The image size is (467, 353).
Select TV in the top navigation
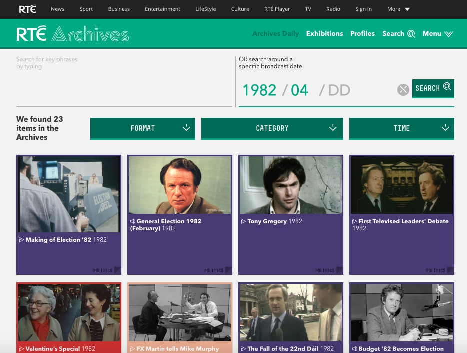coord(308,9)
